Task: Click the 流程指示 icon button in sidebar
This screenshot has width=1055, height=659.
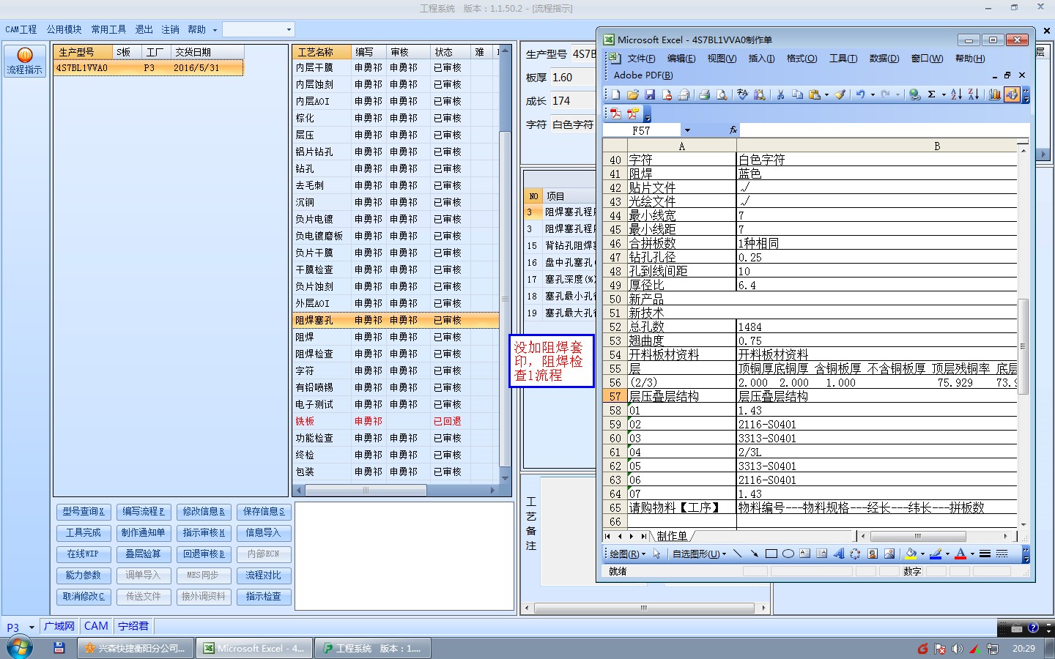Action: coord(24,61)
